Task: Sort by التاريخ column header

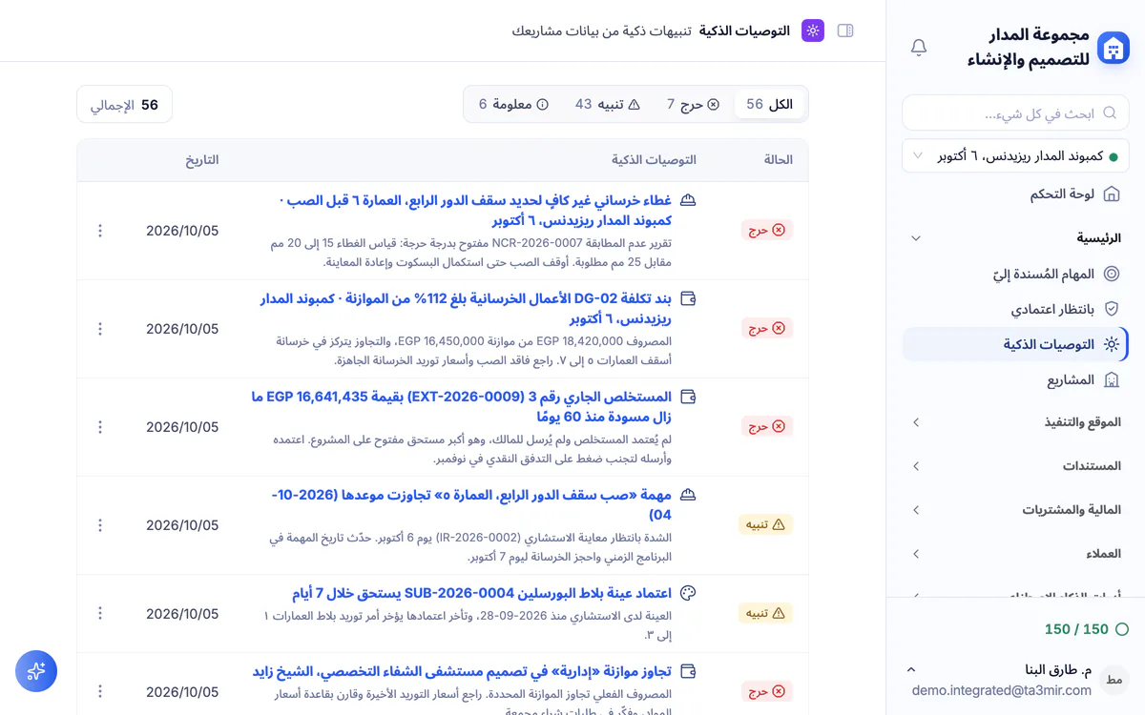Action: (x=201, y=159)
